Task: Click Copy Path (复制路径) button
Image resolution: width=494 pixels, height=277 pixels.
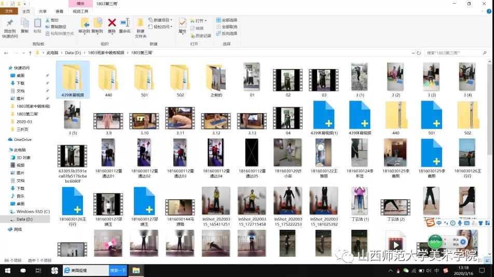Action: click(x=57, y=27)
